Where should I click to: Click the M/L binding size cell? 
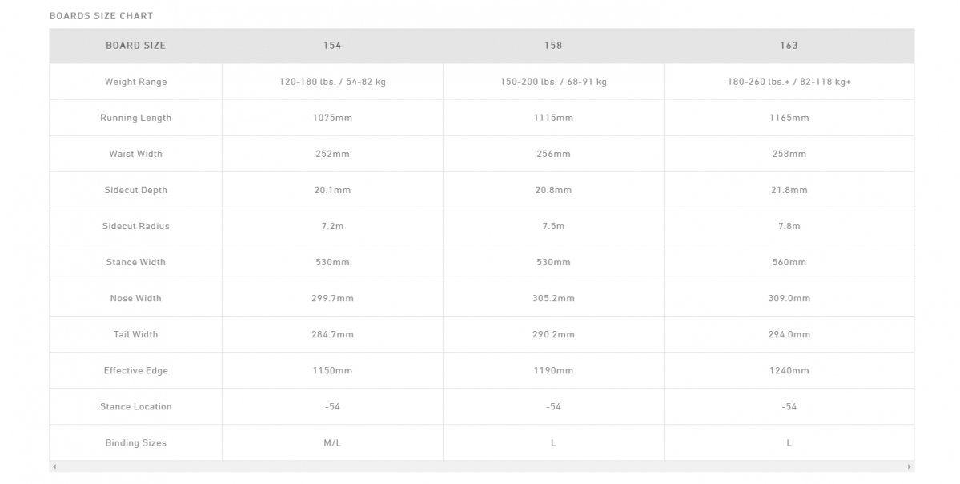[x=332, y=442]
